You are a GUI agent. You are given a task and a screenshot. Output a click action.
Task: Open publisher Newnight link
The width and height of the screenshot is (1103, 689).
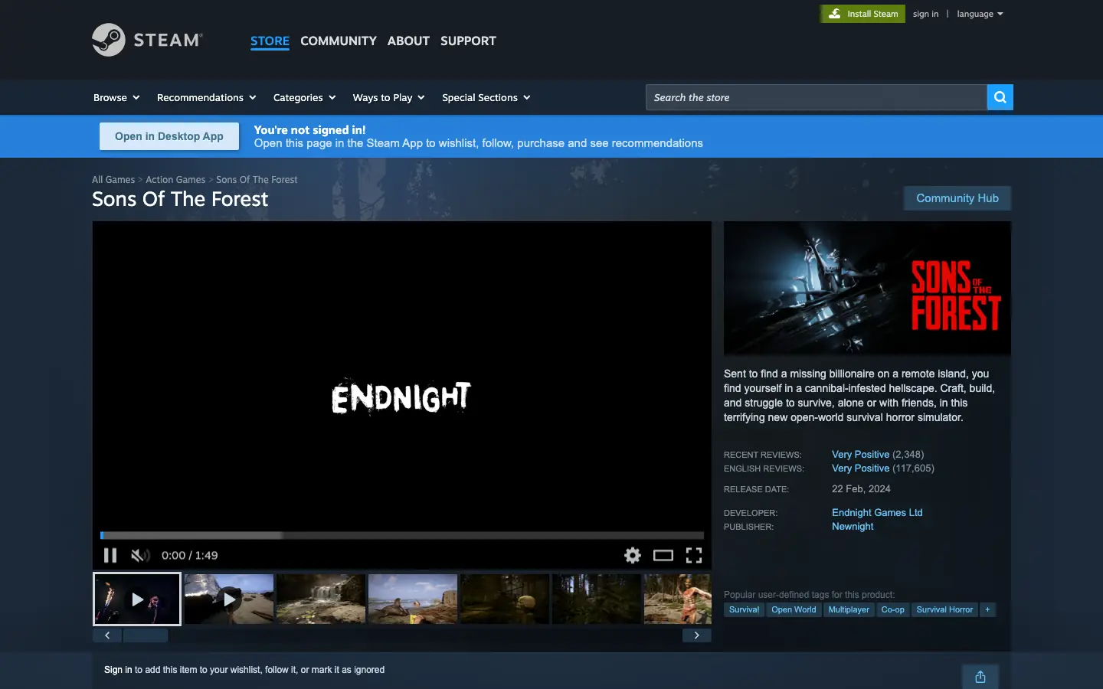853,526
